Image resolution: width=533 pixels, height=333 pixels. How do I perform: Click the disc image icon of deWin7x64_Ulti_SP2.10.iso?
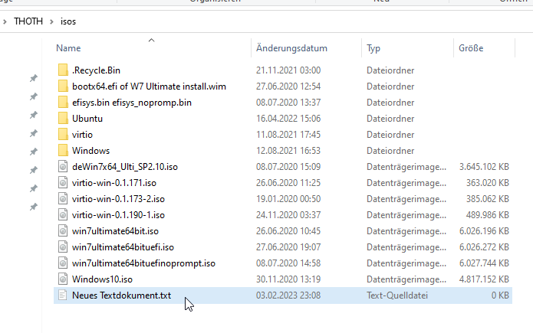pos(63,166)
